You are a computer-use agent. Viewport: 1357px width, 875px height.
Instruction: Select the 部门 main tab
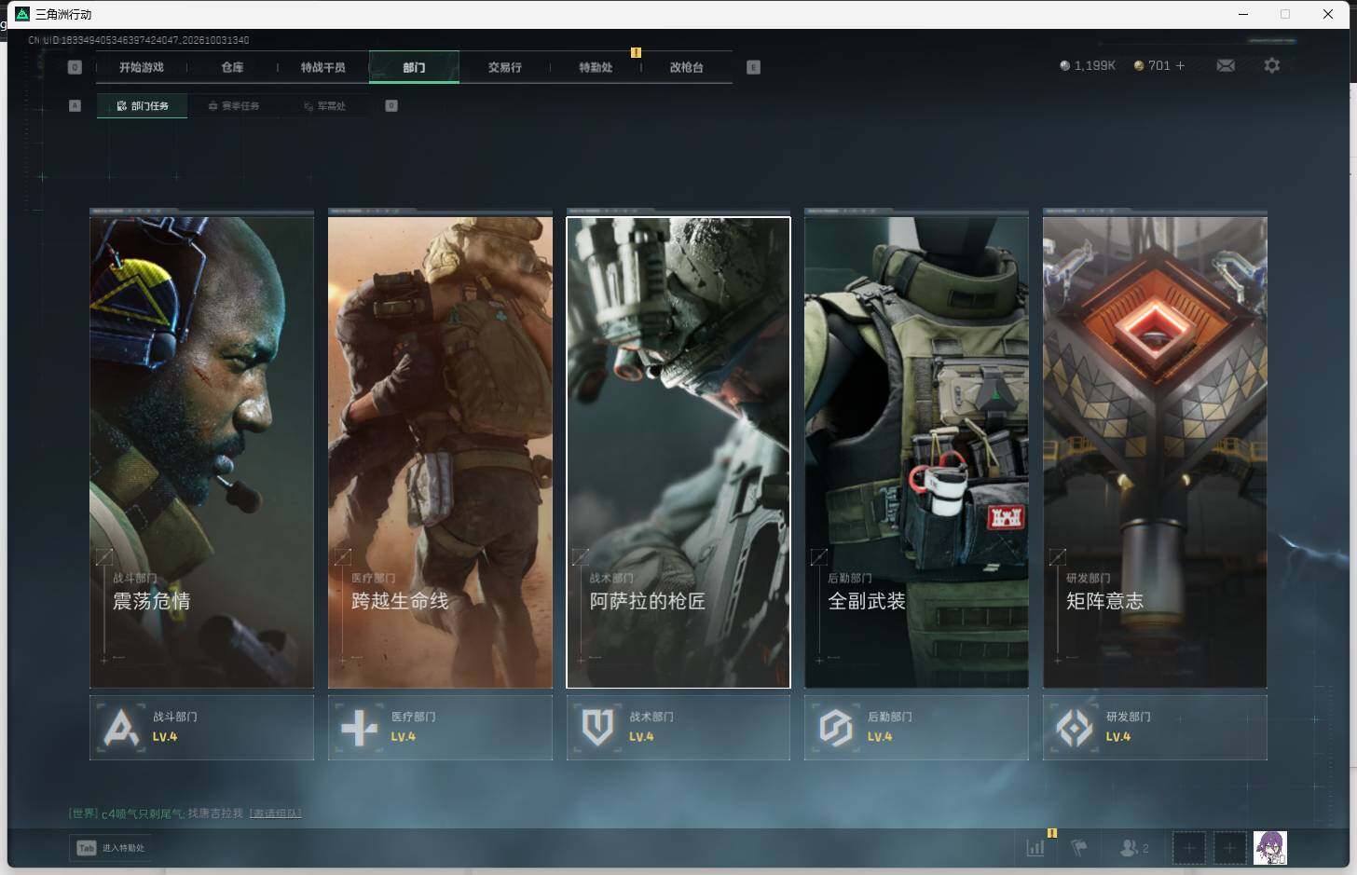pyautogui.click(x=414, y=67)
